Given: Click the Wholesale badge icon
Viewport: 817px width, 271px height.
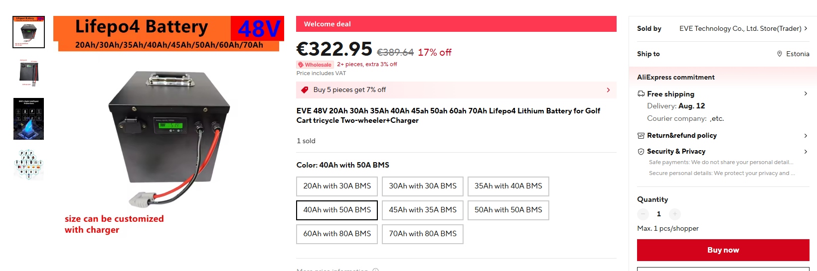Looking at the screenshot, I should [300, 65].
